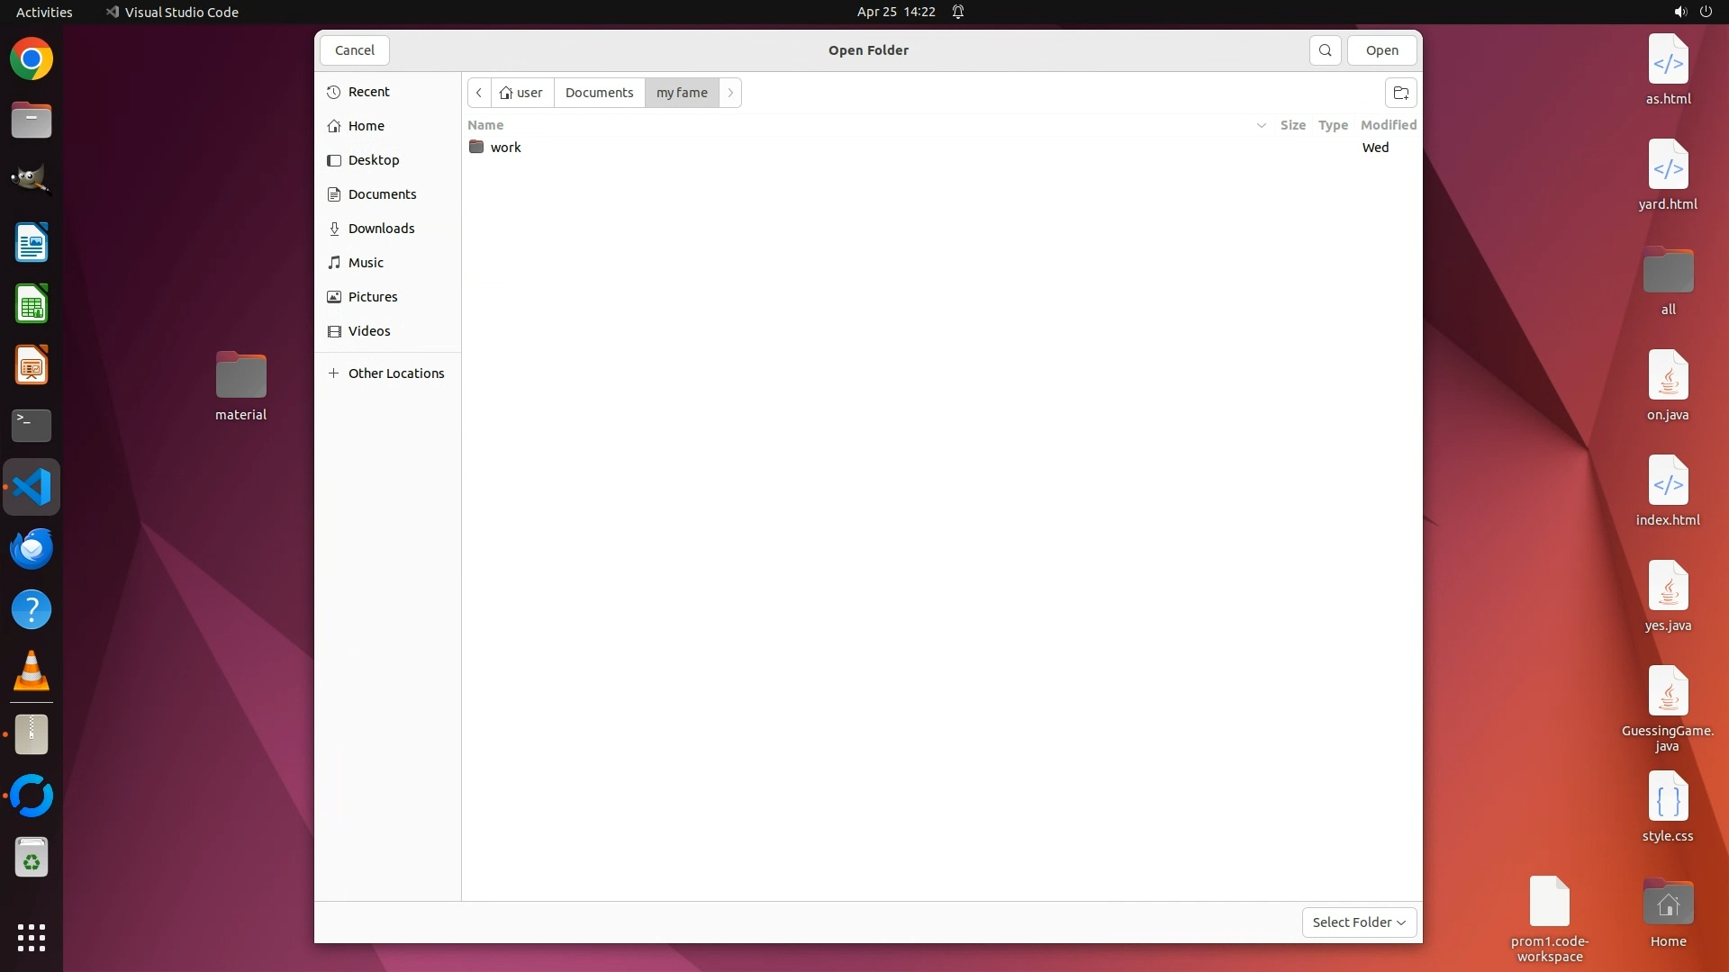
Task: Select Downloads in the sidebar
Action: click(381, 229)
